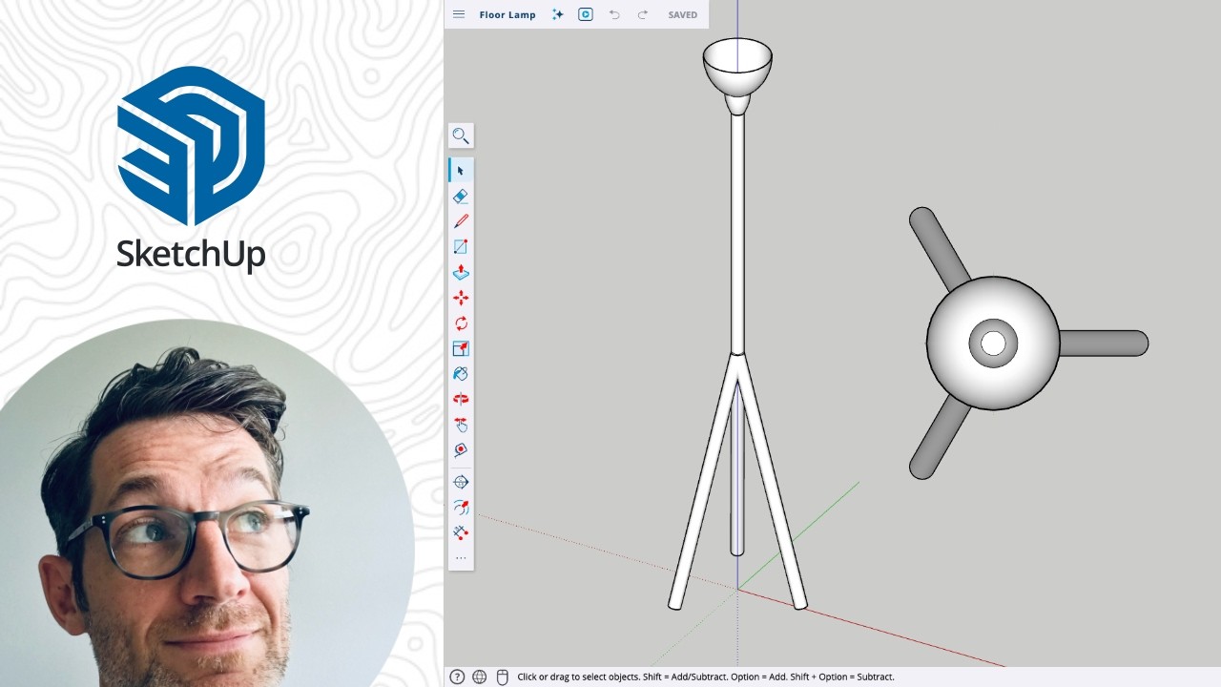Pick the Eraser tool

[461, 196]
